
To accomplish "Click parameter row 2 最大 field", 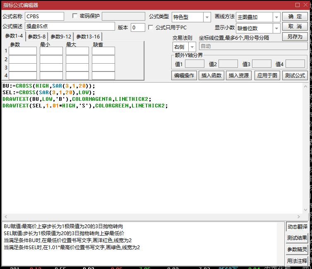I will coord(77,60).
